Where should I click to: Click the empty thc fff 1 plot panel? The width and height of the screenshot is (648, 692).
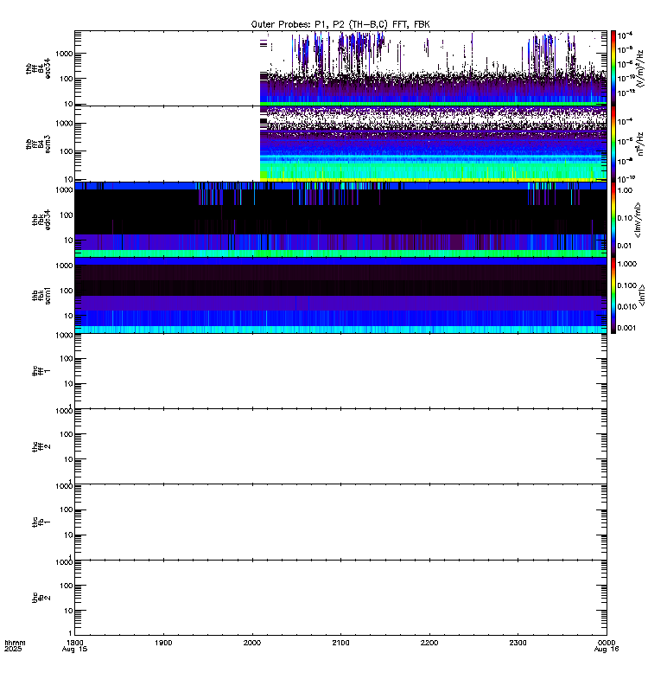[340, 371]
